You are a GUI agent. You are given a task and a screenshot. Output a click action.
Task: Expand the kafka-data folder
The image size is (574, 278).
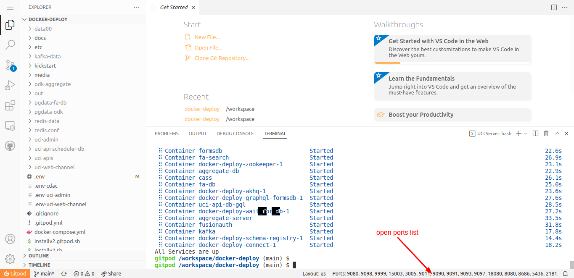tap(83, 56)
